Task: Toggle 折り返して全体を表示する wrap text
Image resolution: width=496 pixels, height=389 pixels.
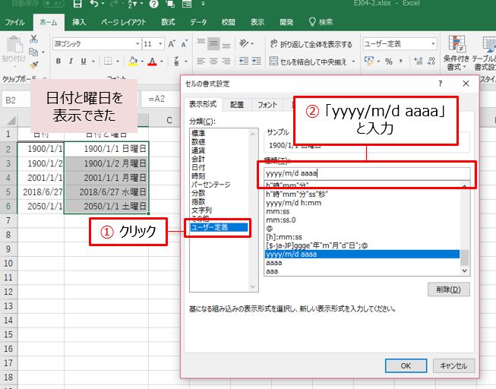Action: pos(311,44)
